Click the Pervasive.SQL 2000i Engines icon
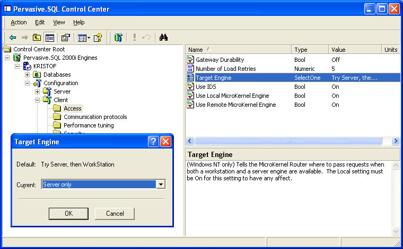Screen dimensions: 403x249 17,58
